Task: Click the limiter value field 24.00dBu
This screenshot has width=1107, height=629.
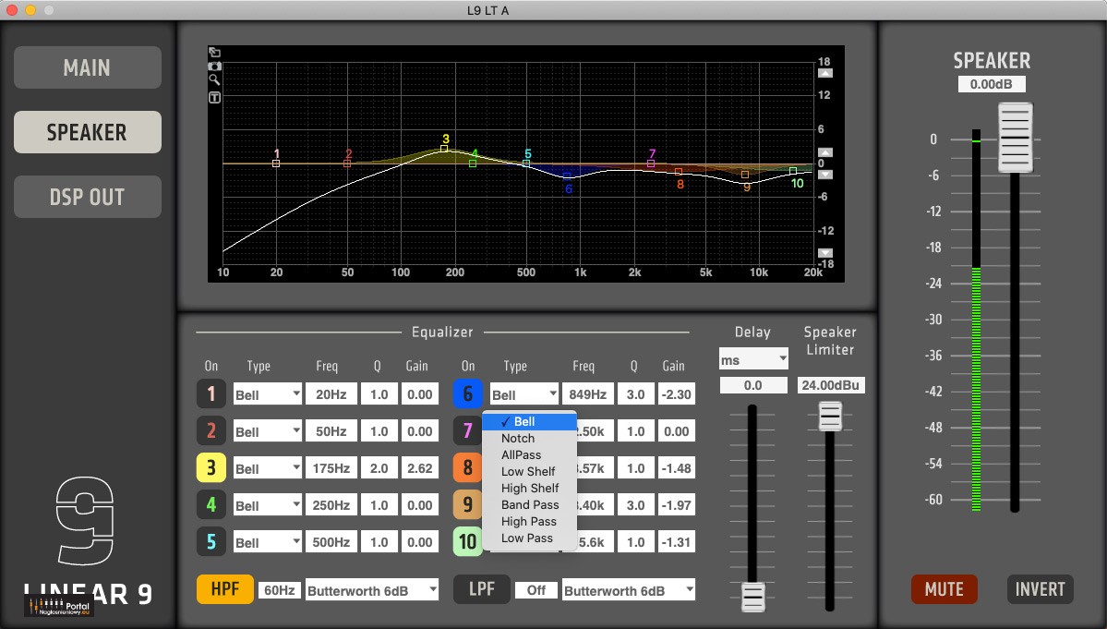Action: (x=831, y=385)
